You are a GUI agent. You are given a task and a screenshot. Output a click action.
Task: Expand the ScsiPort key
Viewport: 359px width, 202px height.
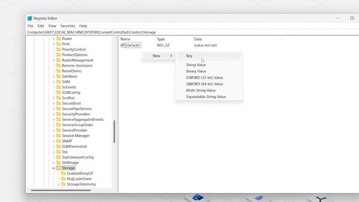54,98
